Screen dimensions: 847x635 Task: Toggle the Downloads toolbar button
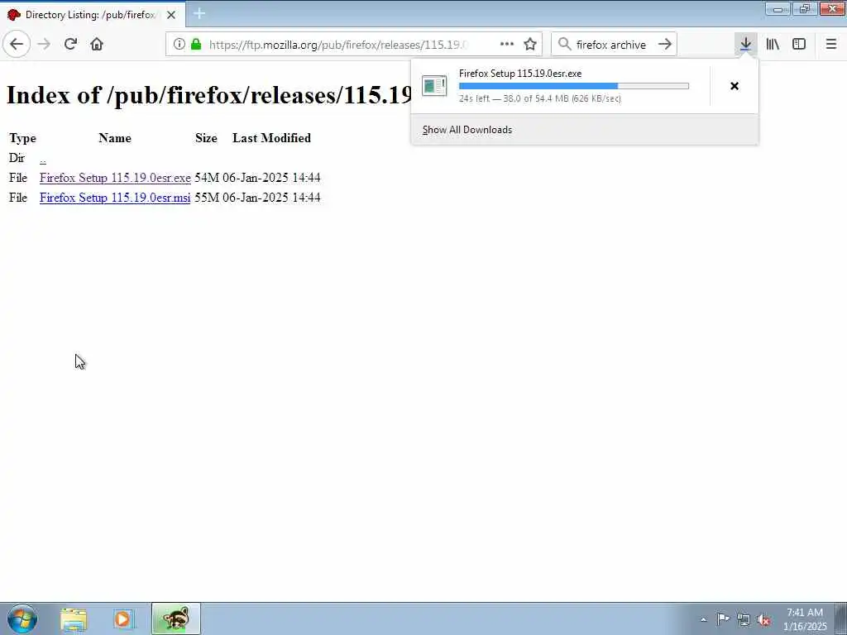(x=745, y=44)
